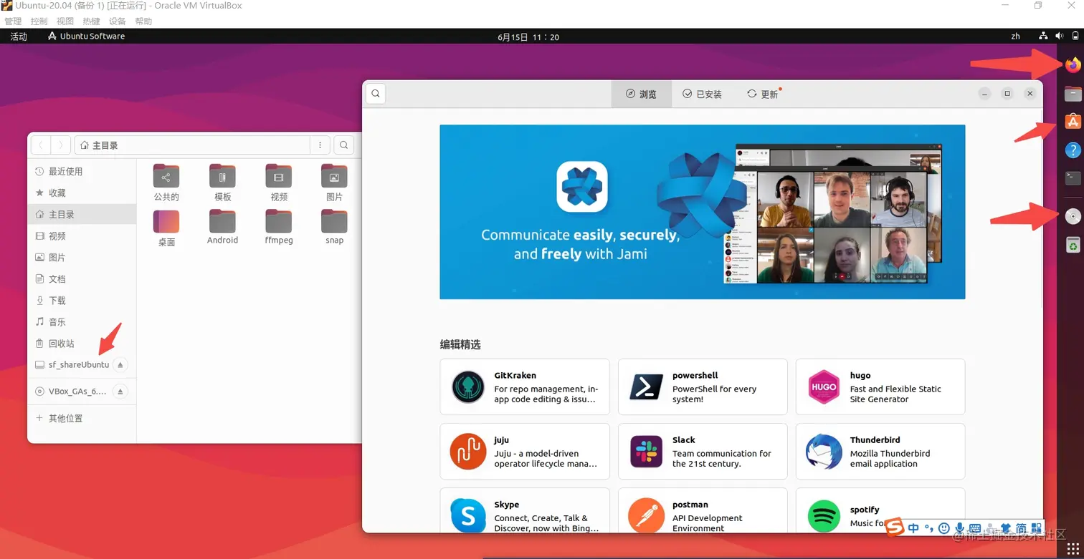Open the Trash icon in the dock
Image resolution: width=1084 pixels, height=559 pixels.
pos(1073,245)
